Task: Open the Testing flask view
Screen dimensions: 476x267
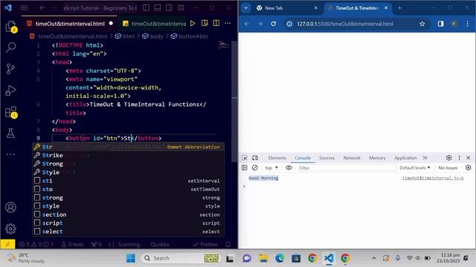Action: pos(10,133)
